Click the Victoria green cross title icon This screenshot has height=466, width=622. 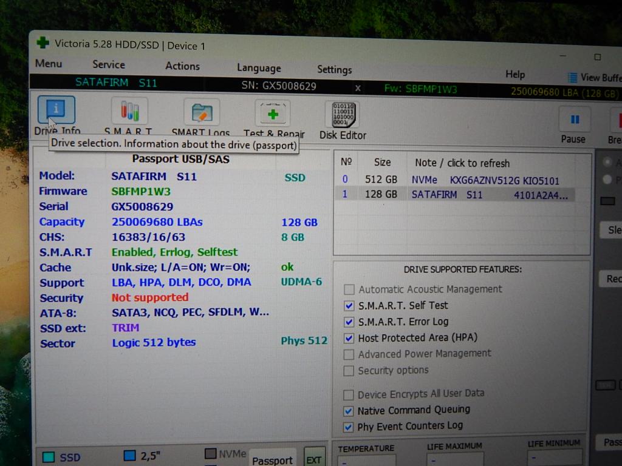coord(43,42)
